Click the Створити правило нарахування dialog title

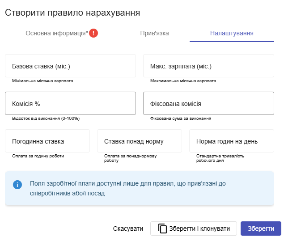click(72, 13)
